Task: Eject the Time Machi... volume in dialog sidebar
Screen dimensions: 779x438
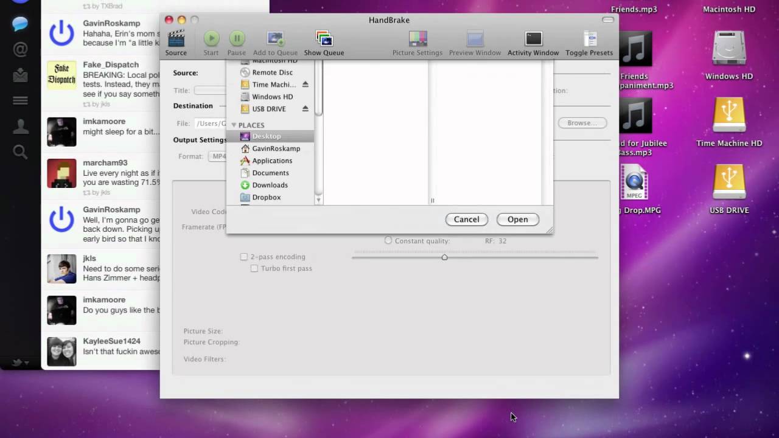Action: pos(306,85)
